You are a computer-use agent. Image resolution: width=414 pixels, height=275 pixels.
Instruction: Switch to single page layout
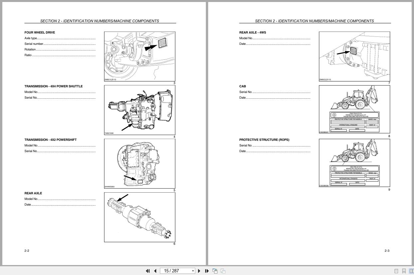click(x=396, y=271)
